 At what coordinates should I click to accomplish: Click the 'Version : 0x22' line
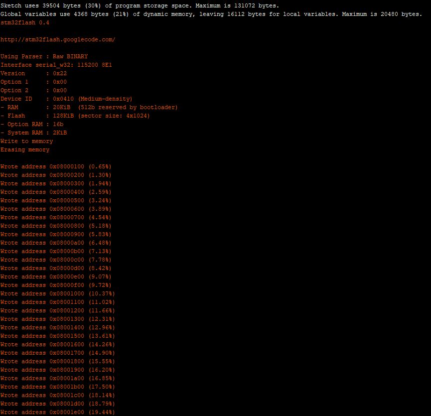(x=33, y=73)
